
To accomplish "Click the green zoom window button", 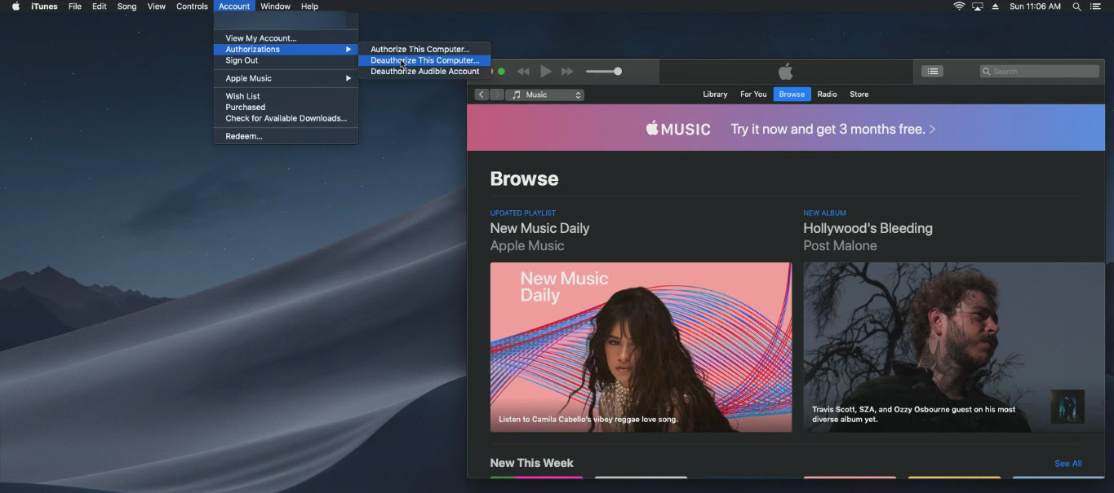I will pos(501,72).
